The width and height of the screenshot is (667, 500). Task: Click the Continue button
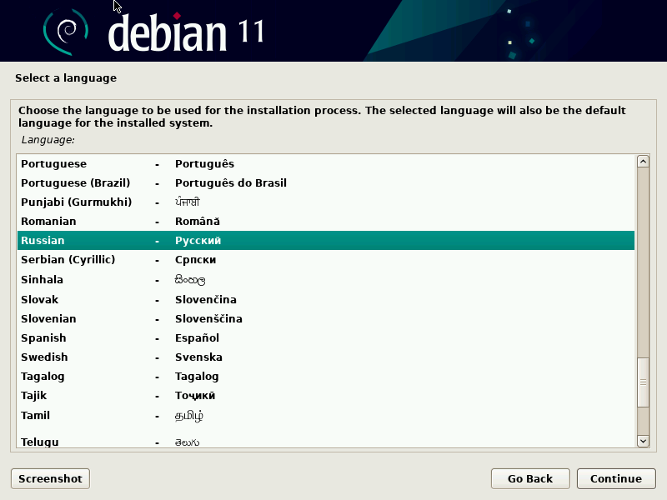click(616, 478)
